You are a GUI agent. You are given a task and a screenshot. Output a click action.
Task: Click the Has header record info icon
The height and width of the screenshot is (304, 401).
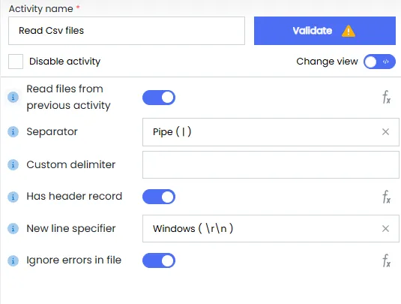point(13,197)
